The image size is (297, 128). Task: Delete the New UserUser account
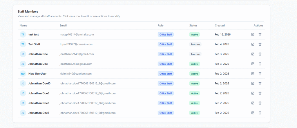click(x=260, y=74)
